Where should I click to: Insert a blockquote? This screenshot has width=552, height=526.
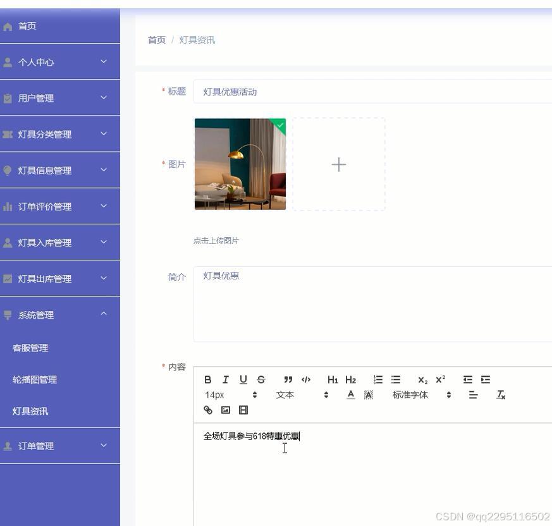coord(288,379)
